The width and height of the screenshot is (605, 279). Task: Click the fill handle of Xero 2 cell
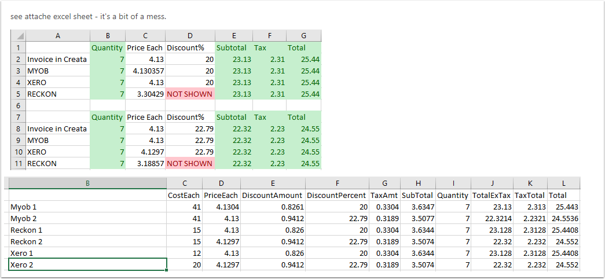tap(167, 270)
